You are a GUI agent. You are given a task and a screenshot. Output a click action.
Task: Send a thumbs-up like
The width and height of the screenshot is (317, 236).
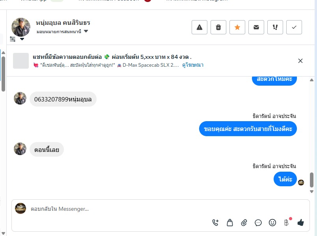[301, 223]
